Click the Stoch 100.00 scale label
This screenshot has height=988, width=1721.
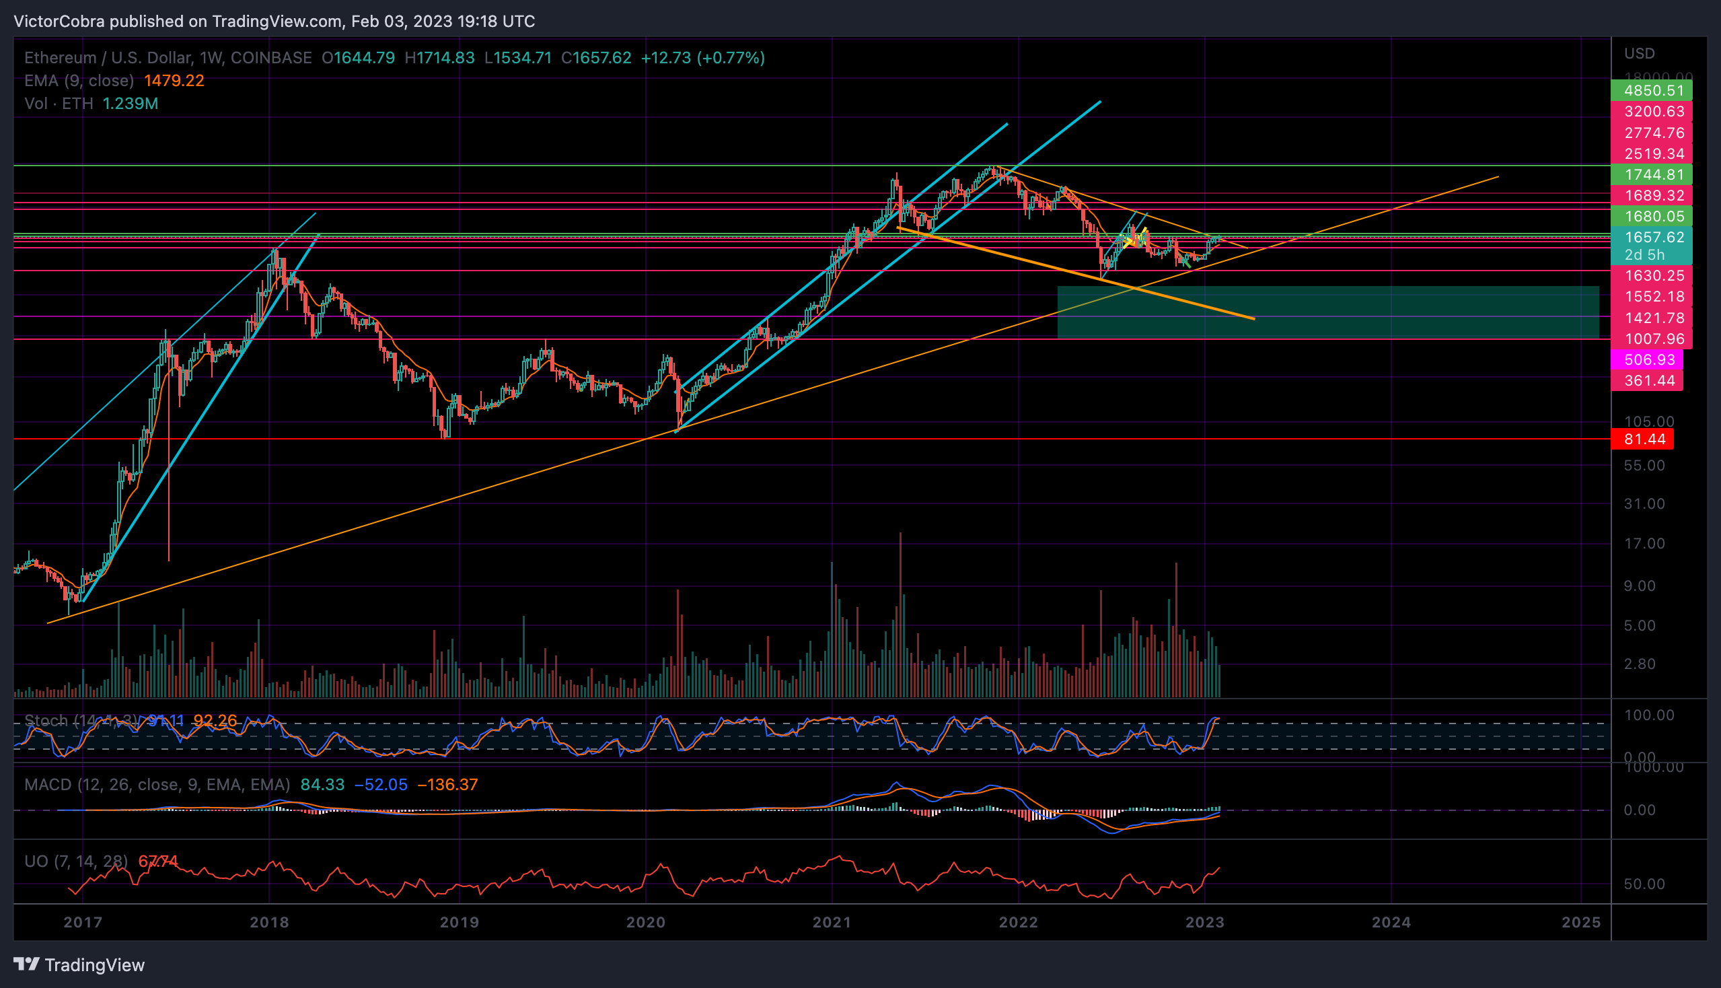click(x=1649, y=715)
